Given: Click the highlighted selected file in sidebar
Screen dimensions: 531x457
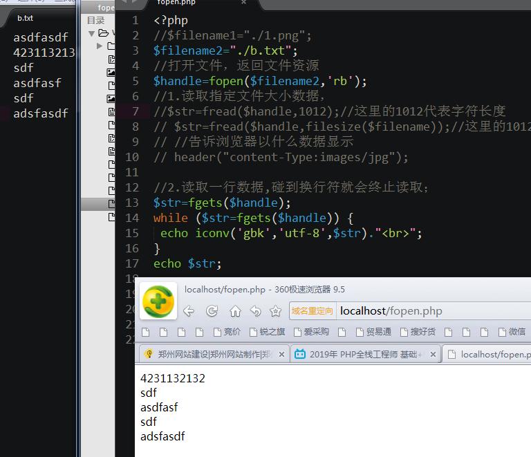Looking at the screenshot, I should (x=98, y=204).
